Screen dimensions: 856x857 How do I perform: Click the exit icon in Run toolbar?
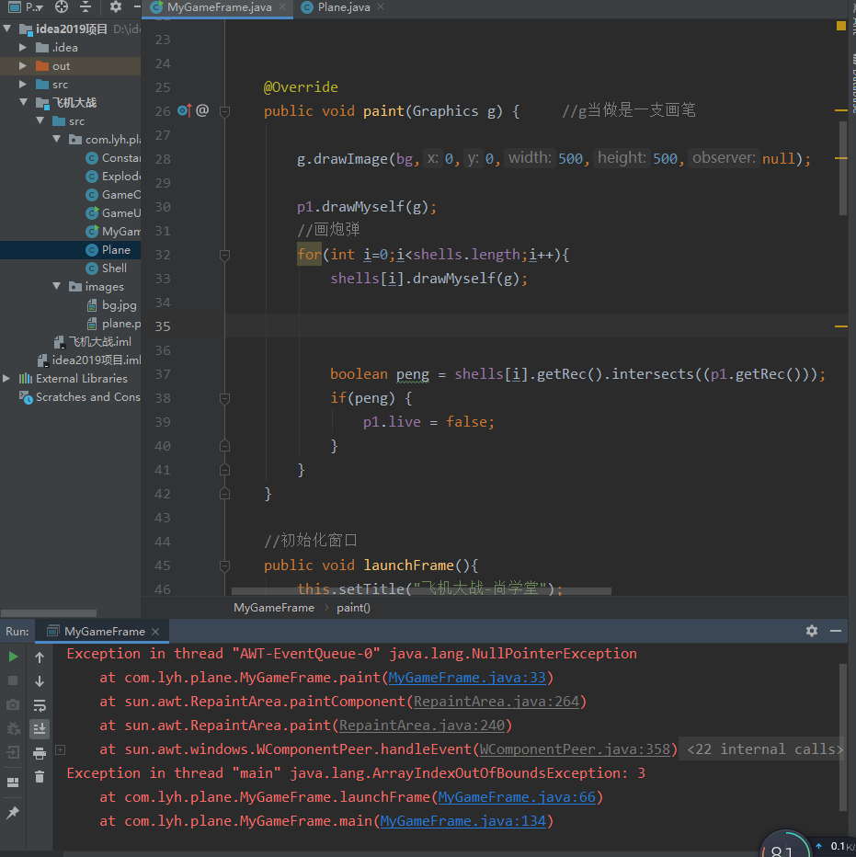click(x=13, y=752)
